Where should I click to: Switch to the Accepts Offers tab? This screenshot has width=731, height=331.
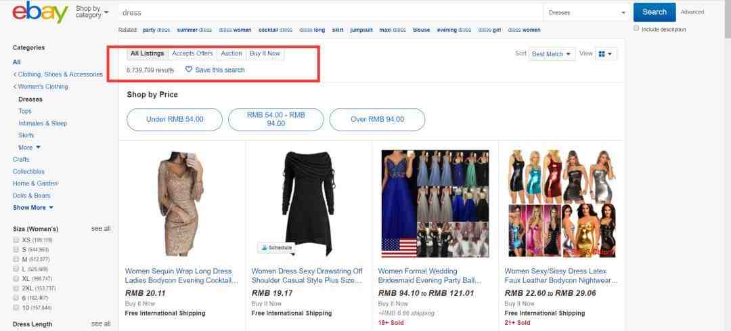click(x=192, y=53)
